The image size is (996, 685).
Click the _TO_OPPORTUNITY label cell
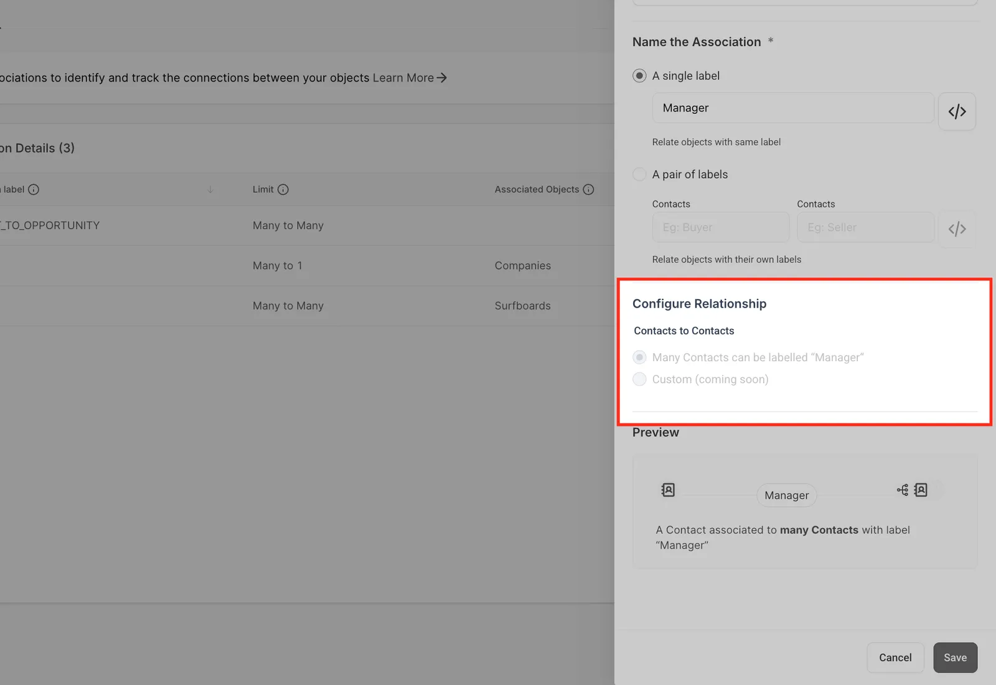pyautogui.click(x=50, y=225)
